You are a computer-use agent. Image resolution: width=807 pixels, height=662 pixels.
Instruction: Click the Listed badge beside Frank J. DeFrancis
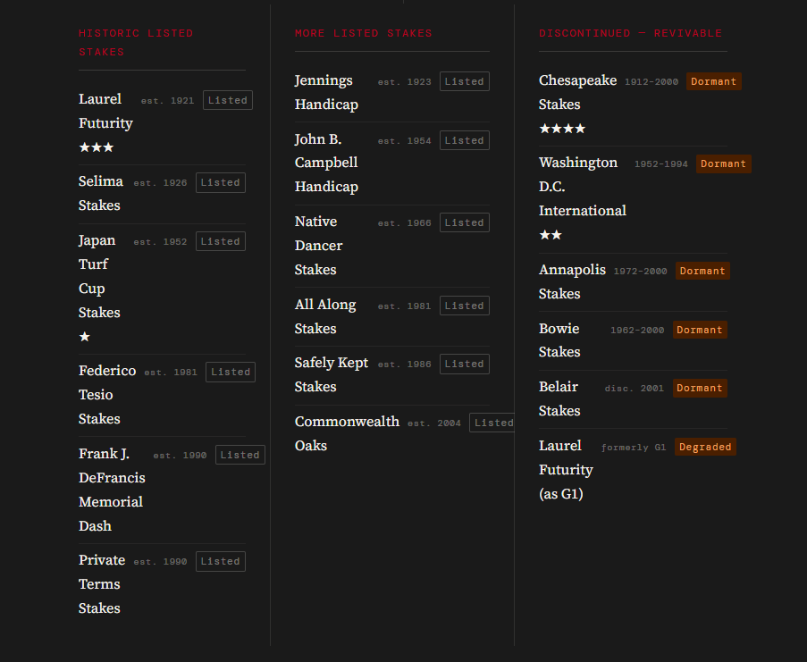click(x=240, y=455)
